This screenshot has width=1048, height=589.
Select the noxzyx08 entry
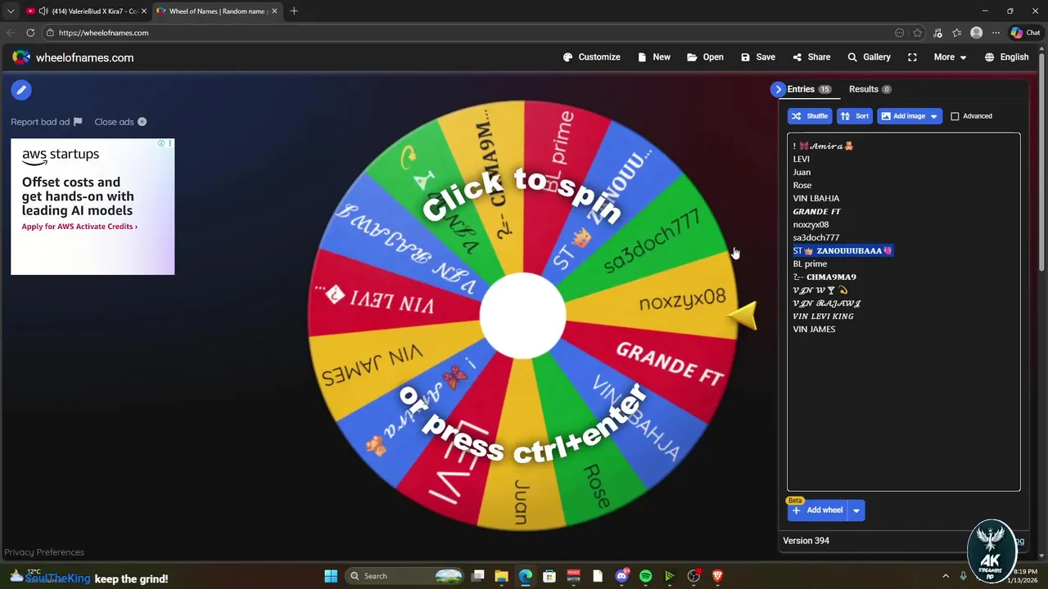point(811,224)
